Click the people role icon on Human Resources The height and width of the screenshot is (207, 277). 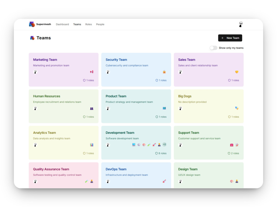coord(92,108)
